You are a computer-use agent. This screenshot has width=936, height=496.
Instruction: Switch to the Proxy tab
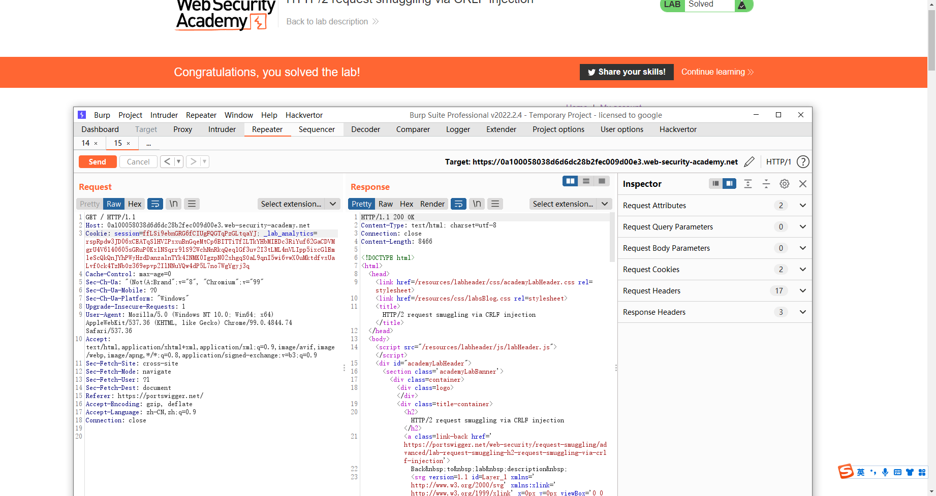click(182, 129)
